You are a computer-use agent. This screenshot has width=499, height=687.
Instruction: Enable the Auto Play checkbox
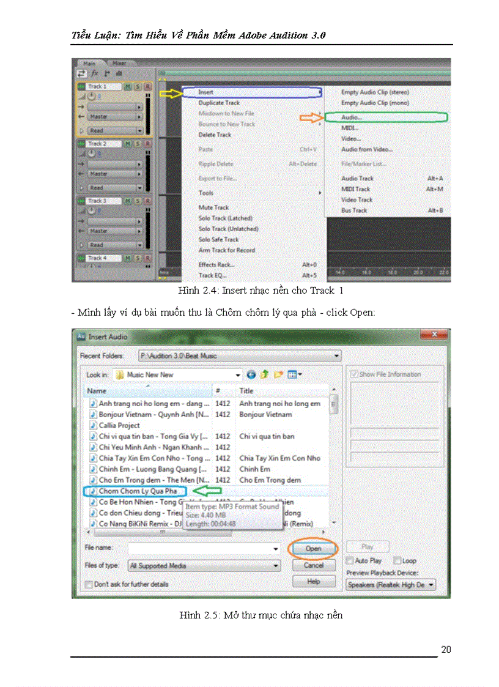350,560
